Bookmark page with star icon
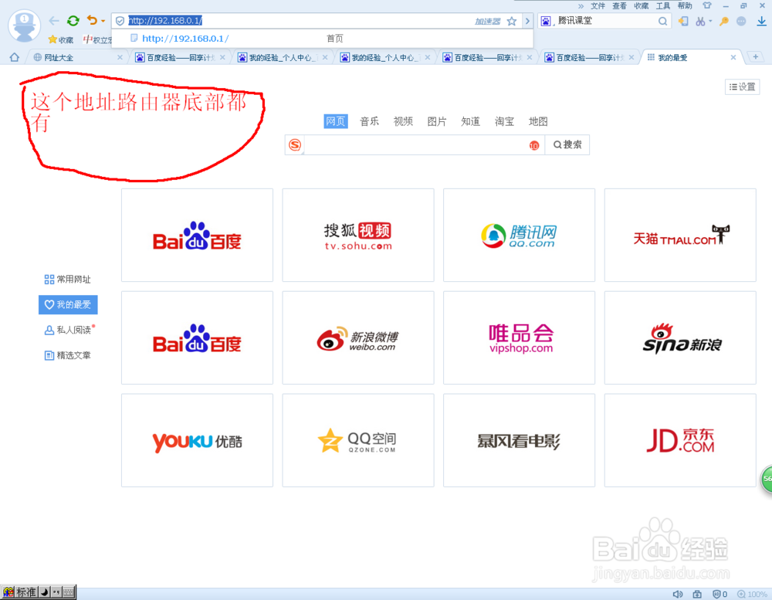Viewport: 772px width, 600px height. (512, 21)
